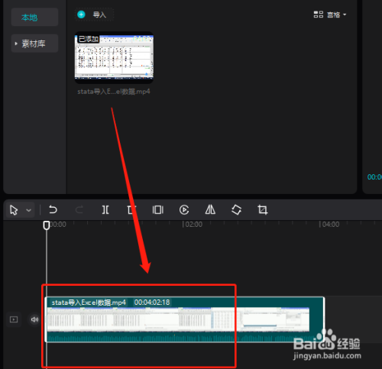This screenshot has height=369, width=382.
Task: Rotate the clip with the rotate icon
Action: pos(236,210)
